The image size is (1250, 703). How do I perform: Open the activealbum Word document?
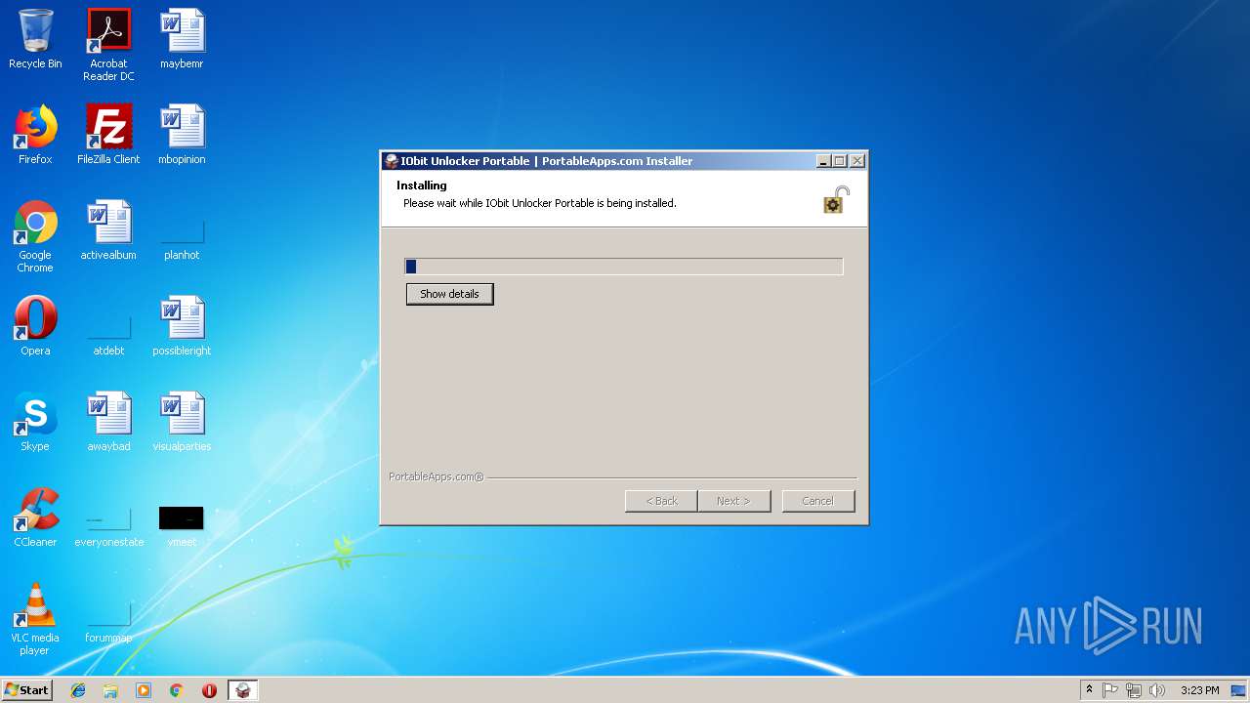point(108,230)
